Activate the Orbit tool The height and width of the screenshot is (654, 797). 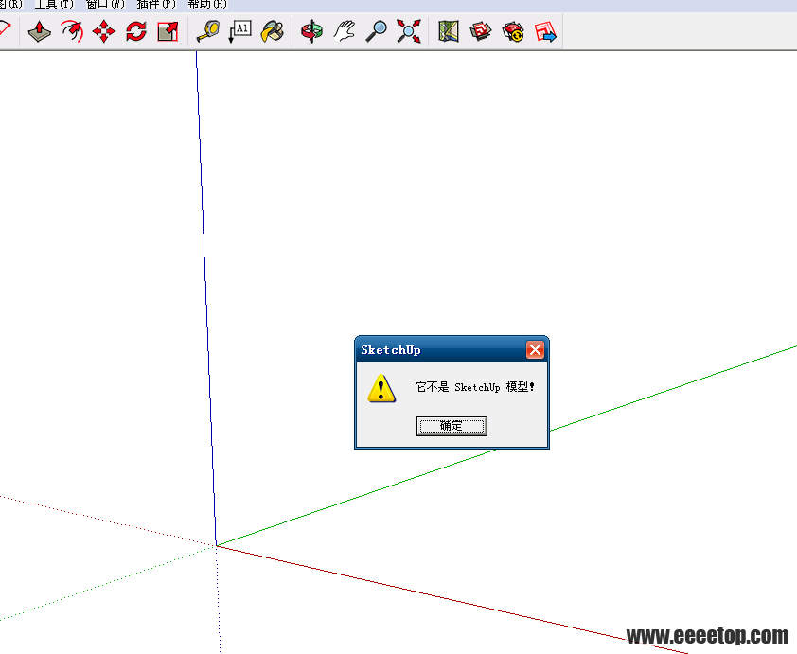tap(311, 31)
